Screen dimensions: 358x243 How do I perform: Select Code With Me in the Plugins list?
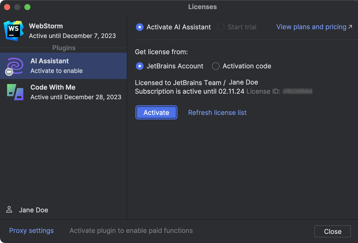(63, 92)
